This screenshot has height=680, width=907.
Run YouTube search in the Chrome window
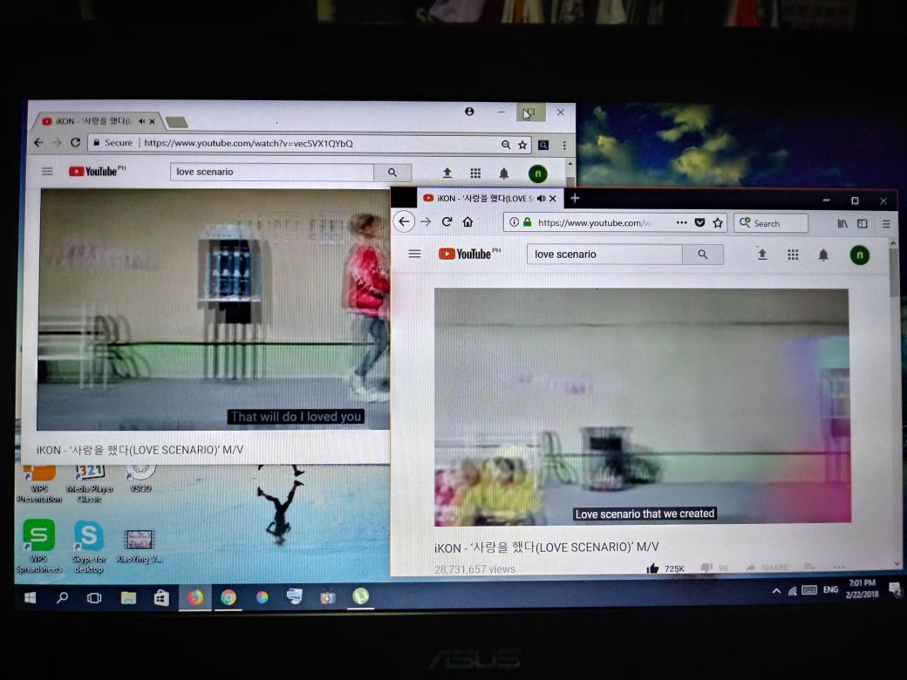tap(392, 173)
